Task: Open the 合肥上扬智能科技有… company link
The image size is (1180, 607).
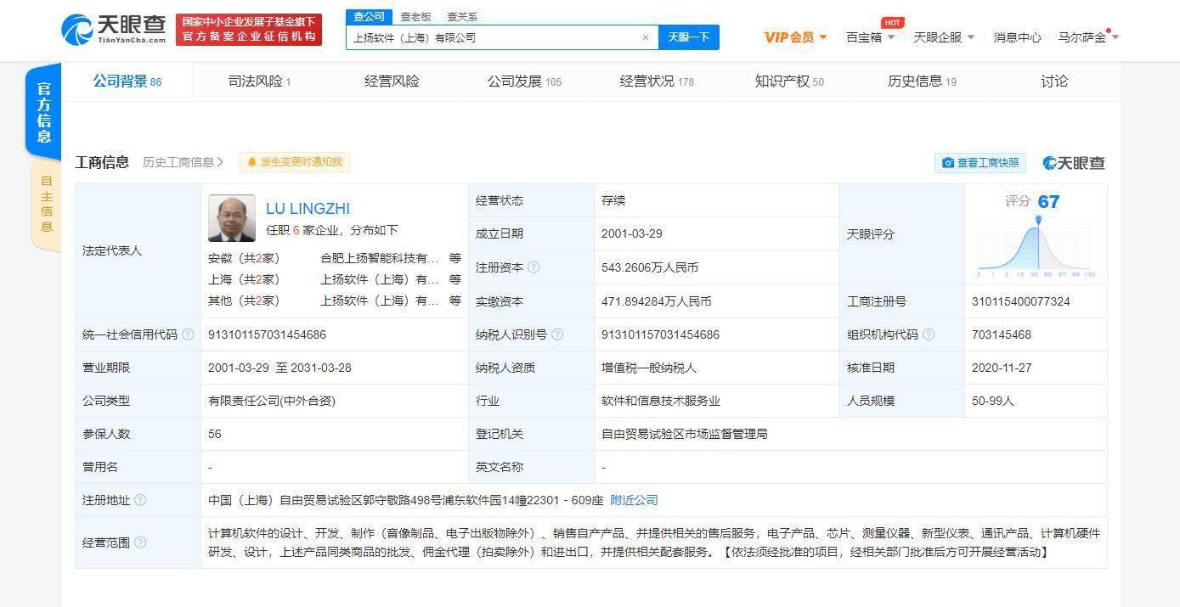Action: (380, 258)
